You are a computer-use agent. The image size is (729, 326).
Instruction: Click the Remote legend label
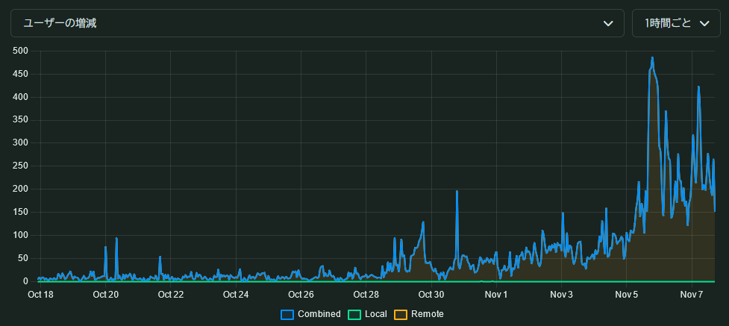tap(427, 314)
